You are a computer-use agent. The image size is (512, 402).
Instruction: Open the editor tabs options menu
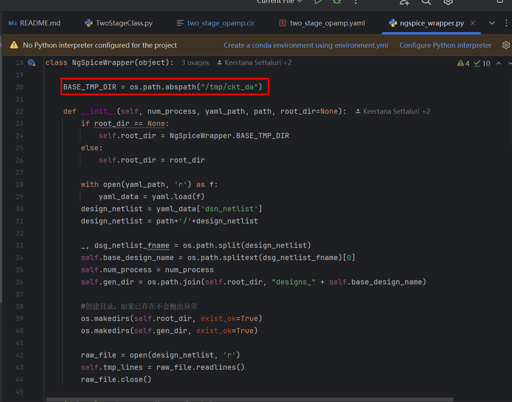pos(506,23)
